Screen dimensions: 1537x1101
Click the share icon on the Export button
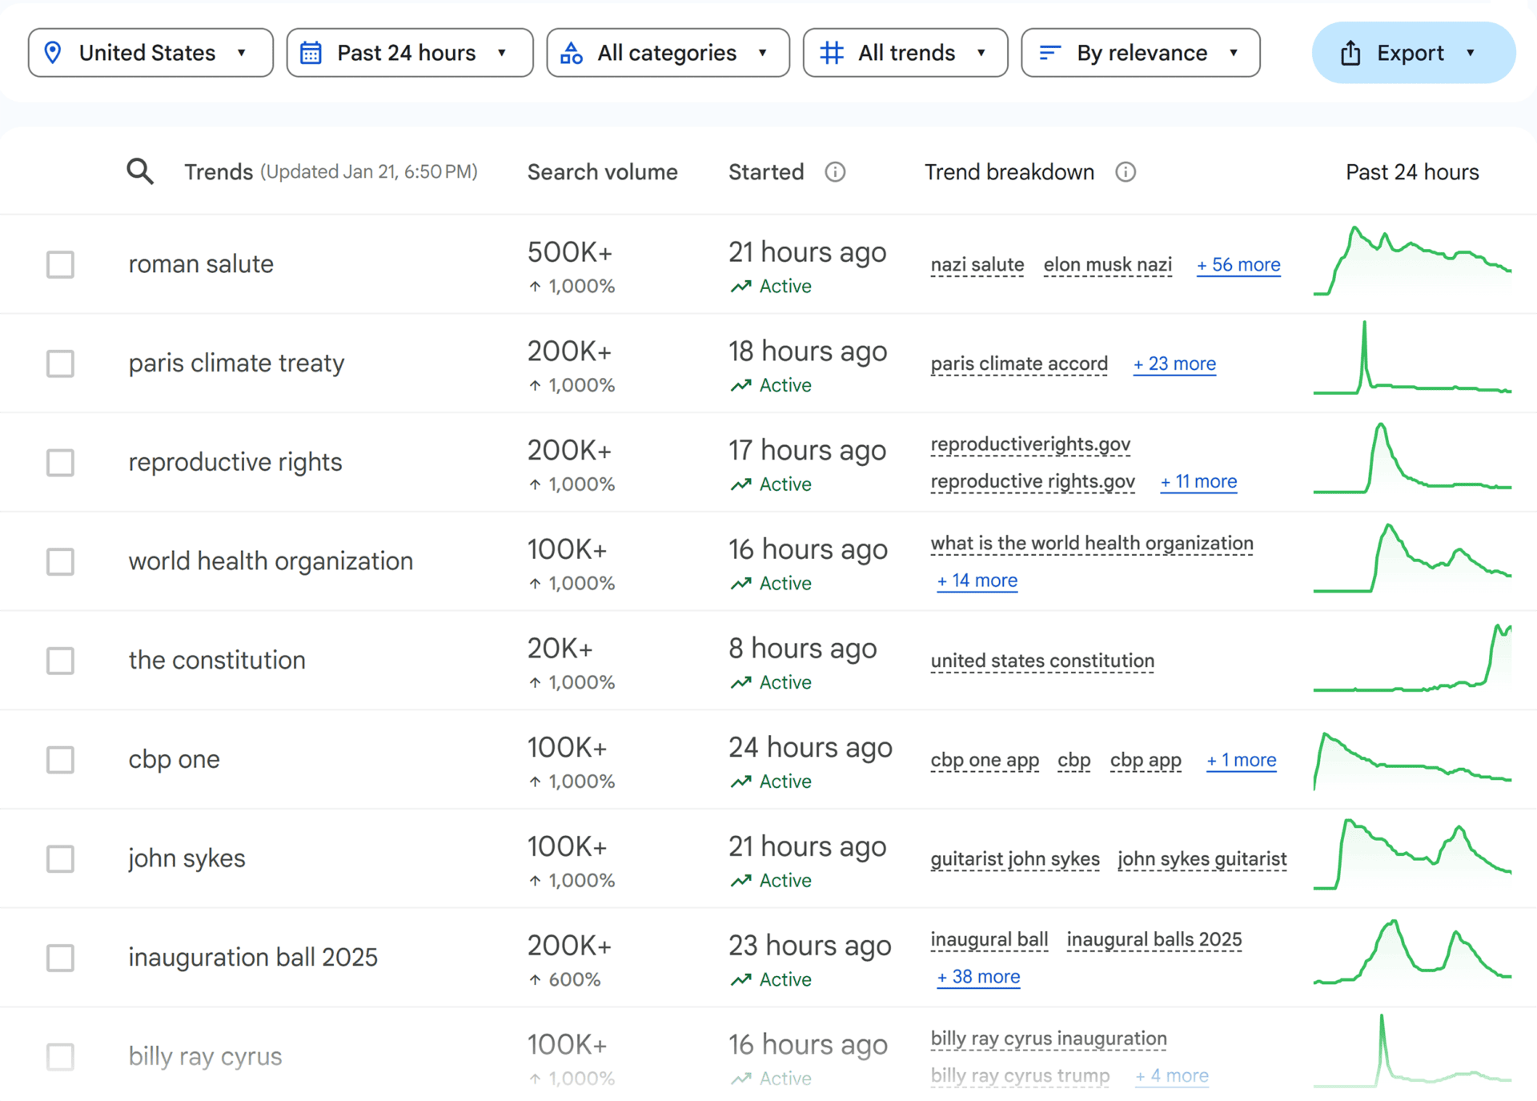coord(1350,53)
